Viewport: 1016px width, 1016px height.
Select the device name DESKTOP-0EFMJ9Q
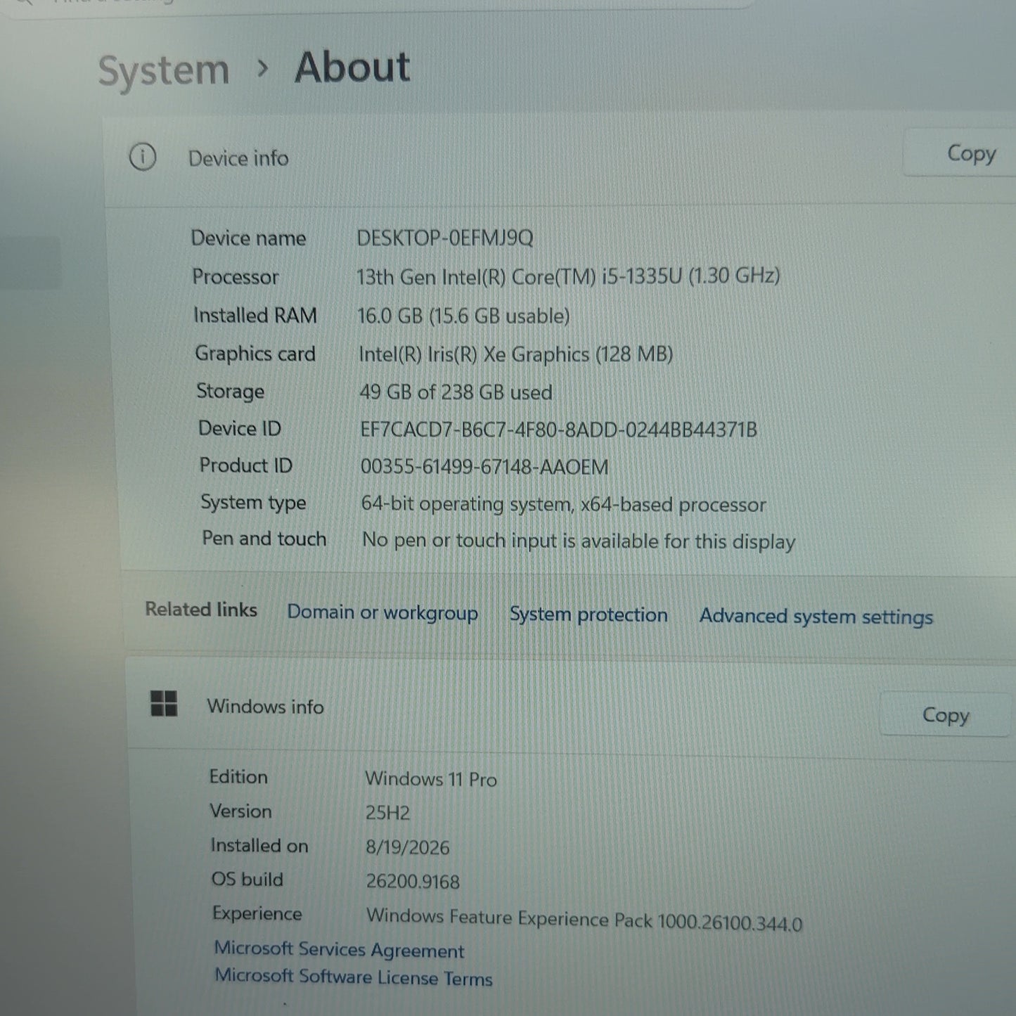coord(445,238)
